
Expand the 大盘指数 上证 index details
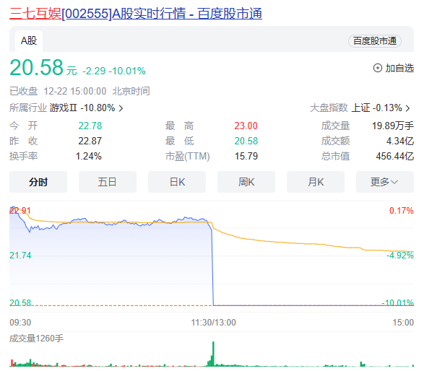[x=360, y=108]
